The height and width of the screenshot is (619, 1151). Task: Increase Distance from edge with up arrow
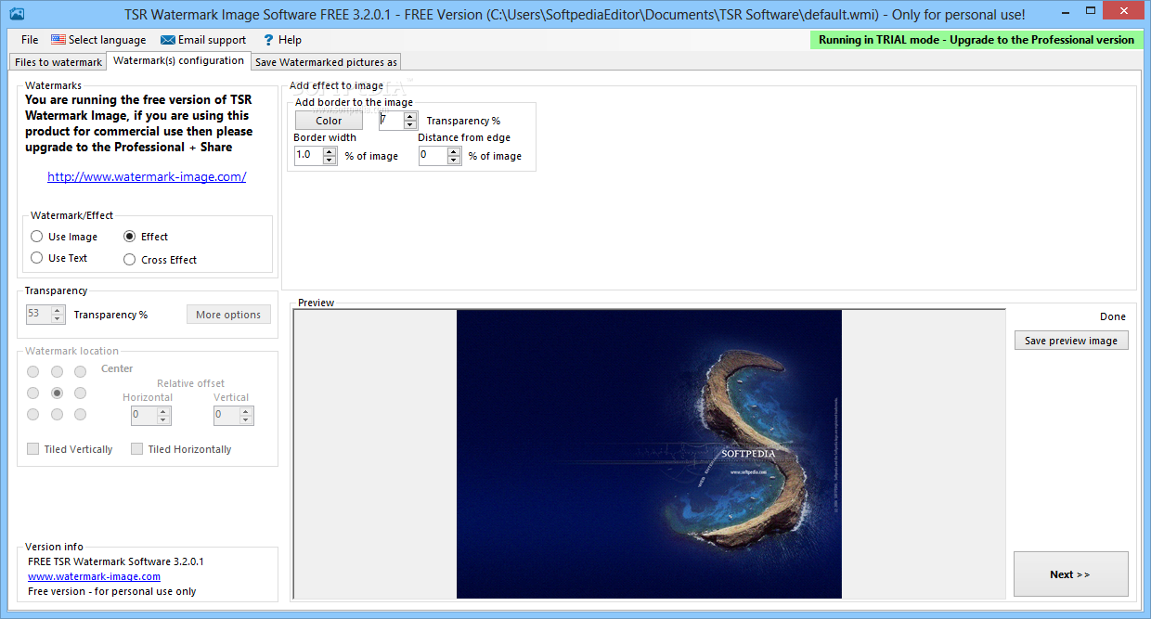point(454,151)
